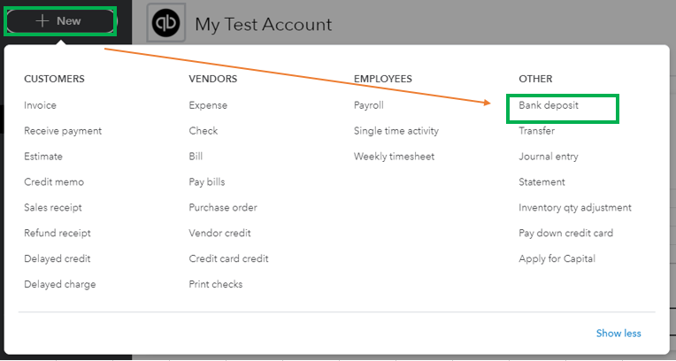Select Purchase order entry
This screenshot has height=361, width=676.
223,207
